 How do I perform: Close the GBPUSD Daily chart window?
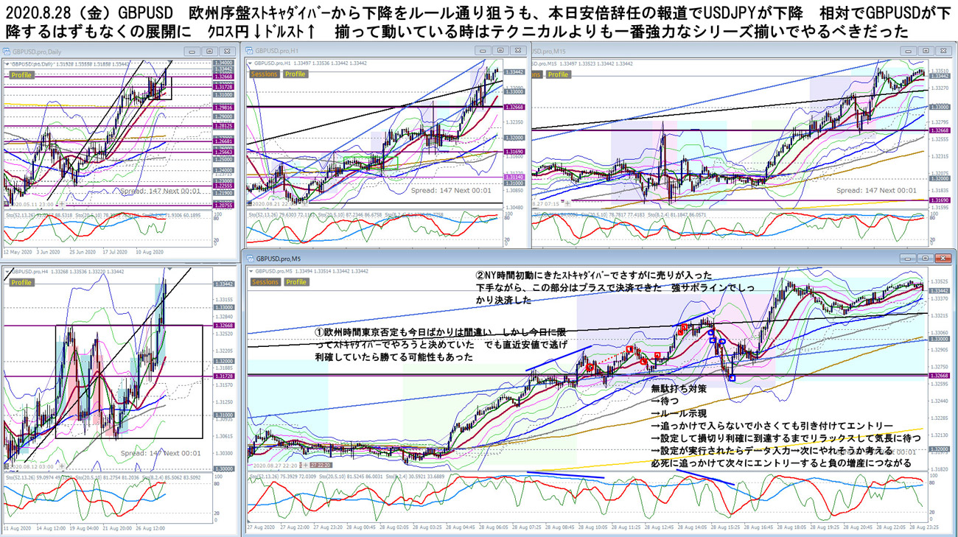pos(227,52)
